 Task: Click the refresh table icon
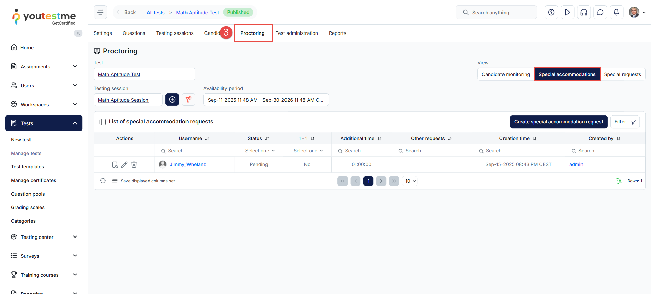[x=103, y=181]
